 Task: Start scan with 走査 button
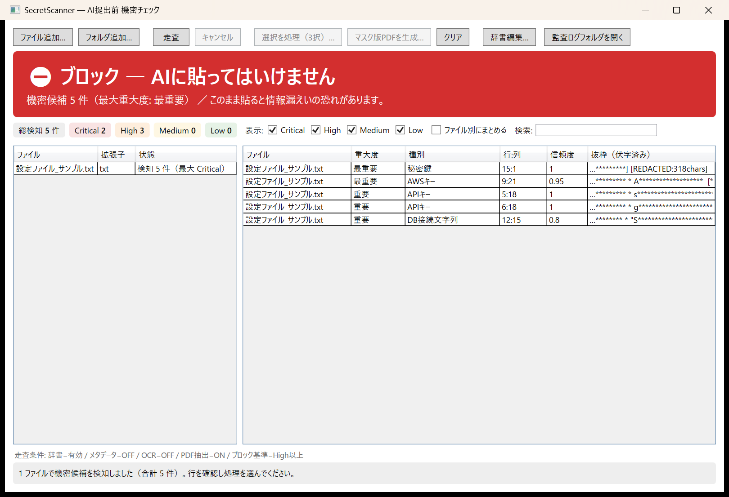(x=171, y=37)
